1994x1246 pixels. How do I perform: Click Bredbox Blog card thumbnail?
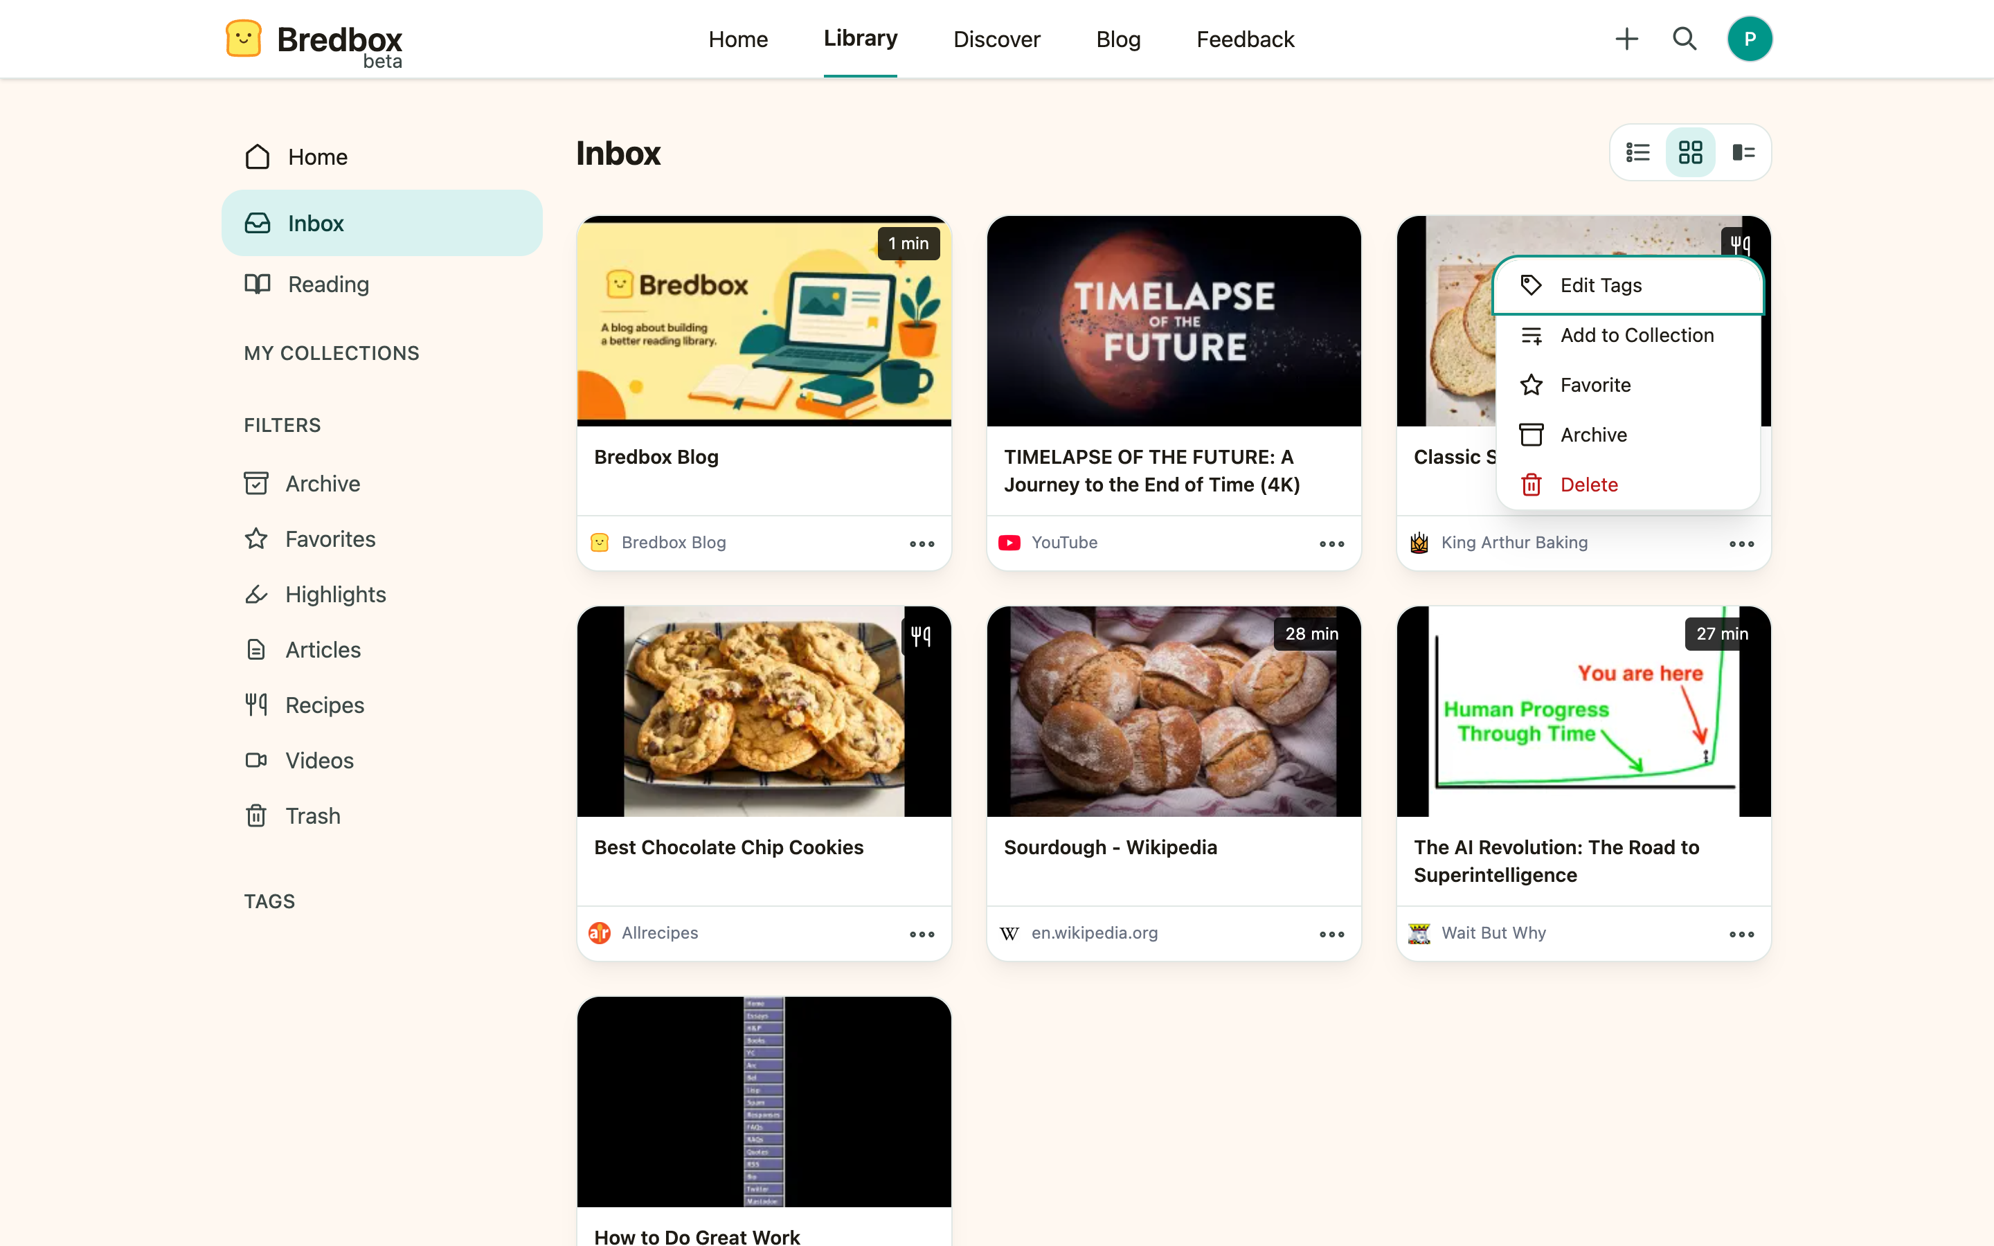coord(764,321)
